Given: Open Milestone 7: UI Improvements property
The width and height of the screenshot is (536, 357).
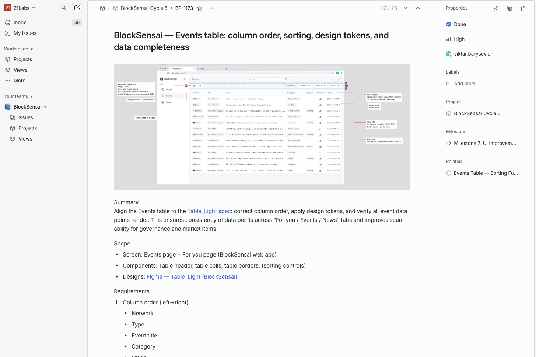Looking at the screenshot, I should (481, 143).
